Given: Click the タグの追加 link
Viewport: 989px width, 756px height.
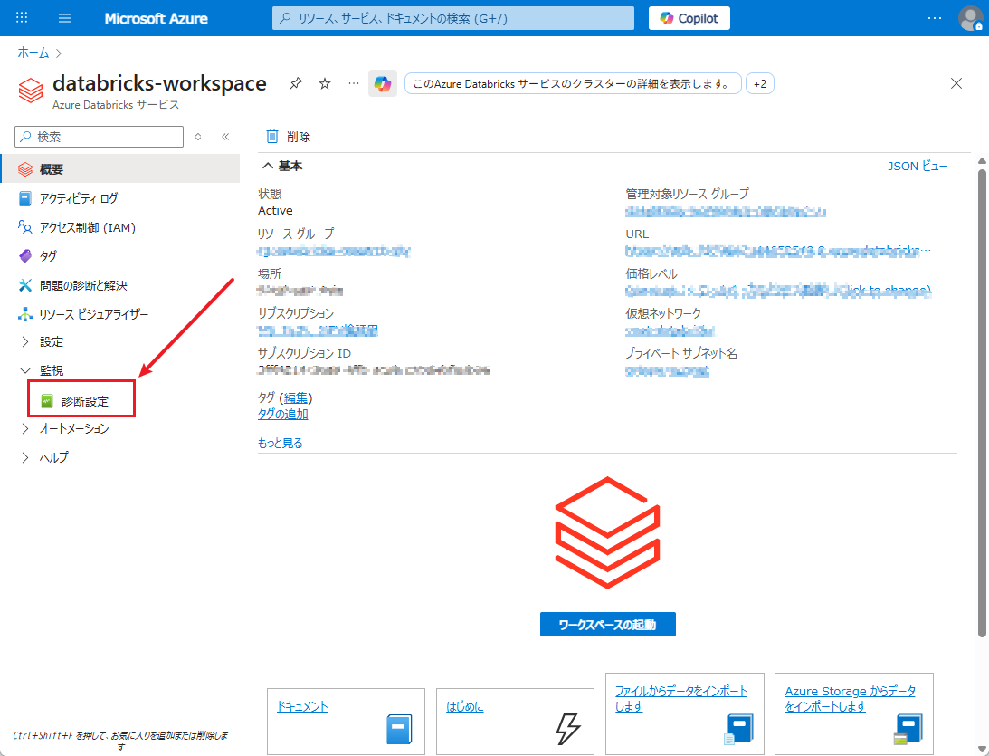Looking at the screenshot, I should [283, 414].
